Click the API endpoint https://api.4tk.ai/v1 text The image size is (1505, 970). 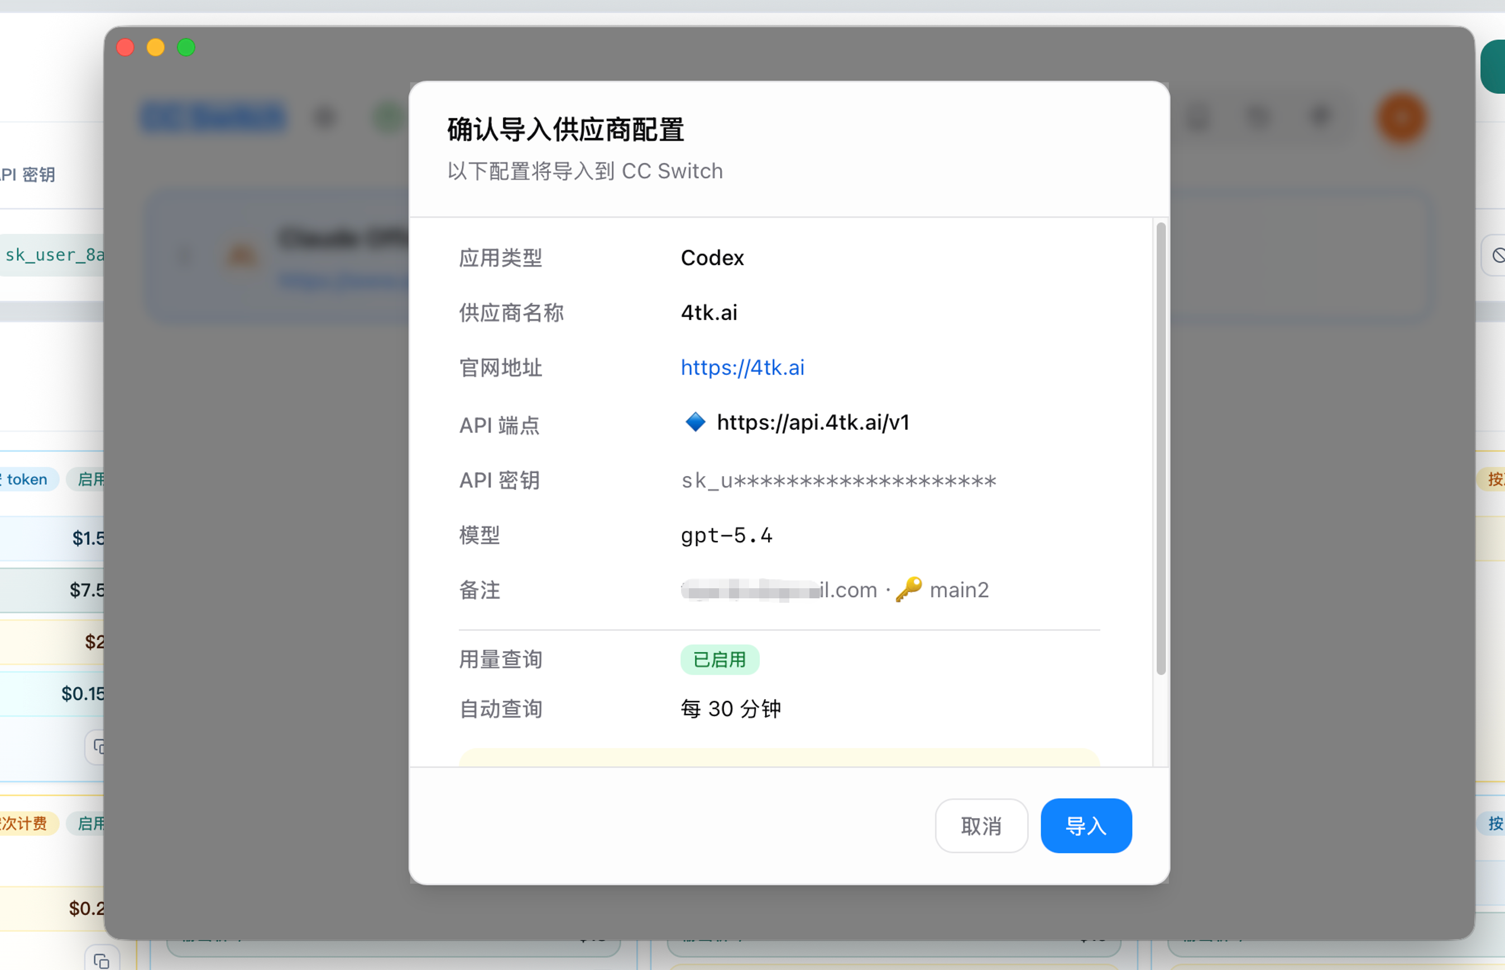click(813, 422)
